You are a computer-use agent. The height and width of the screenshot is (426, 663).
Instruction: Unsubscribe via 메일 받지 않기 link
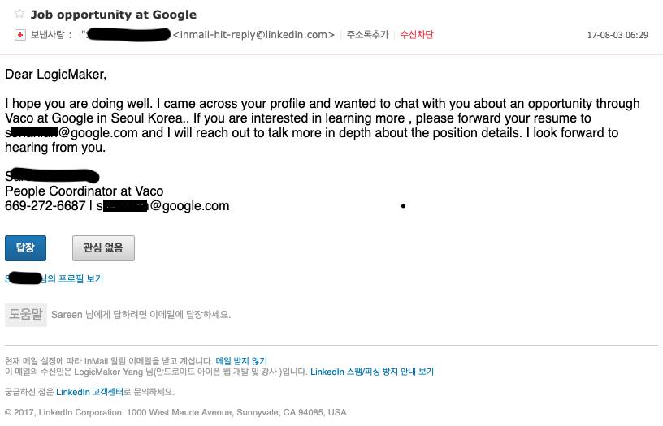(241, 361)
